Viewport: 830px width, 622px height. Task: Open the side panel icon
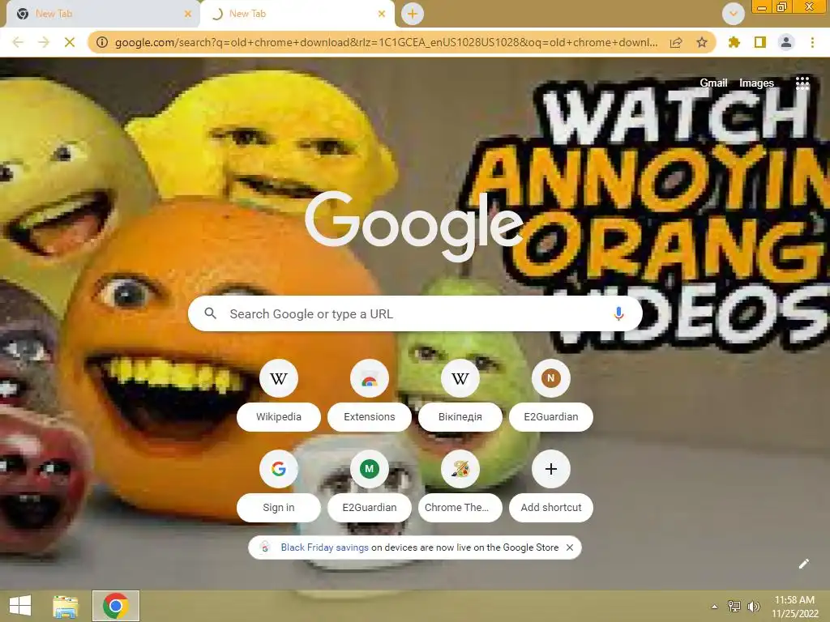click(x=760, y=42)
